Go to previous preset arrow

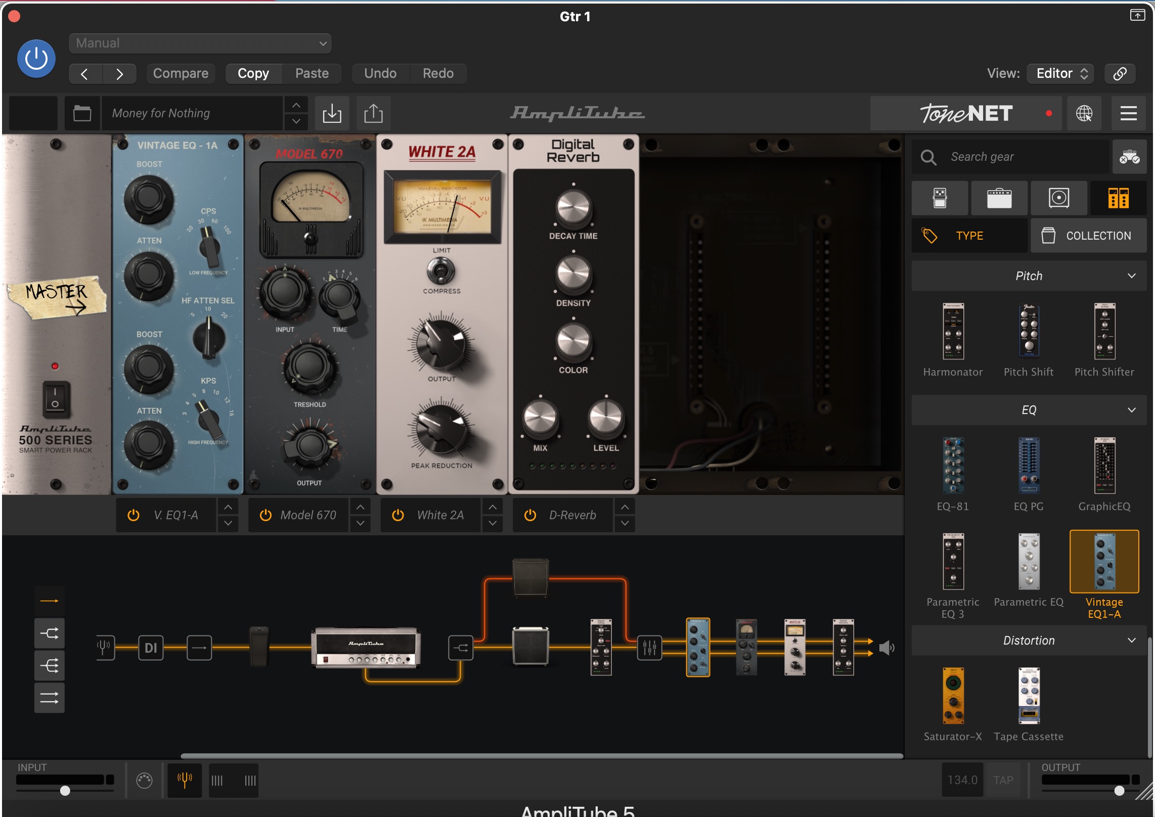[x=85, y=74]
